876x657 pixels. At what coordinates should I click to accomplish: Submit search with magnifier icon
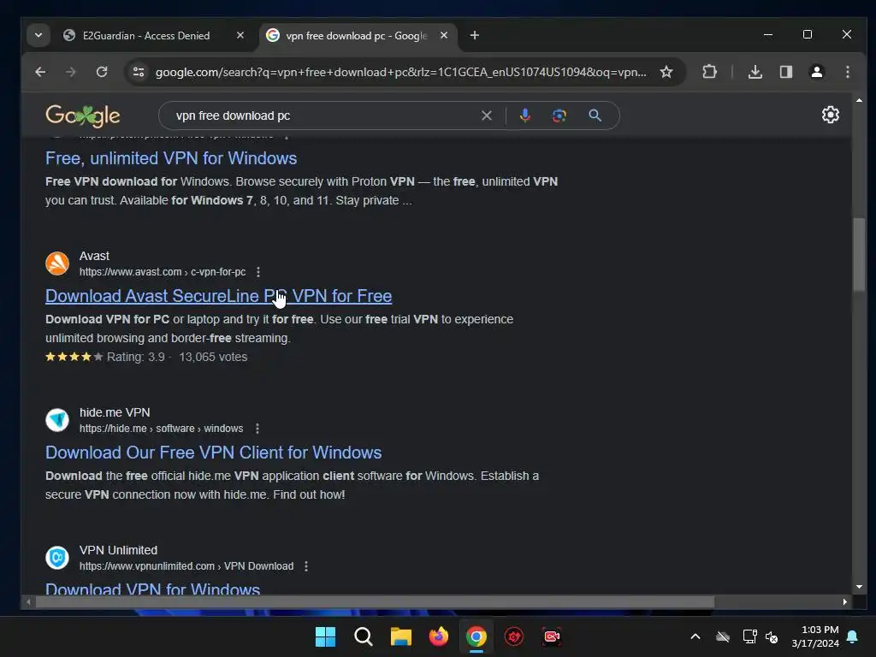[x=595, y=115]
